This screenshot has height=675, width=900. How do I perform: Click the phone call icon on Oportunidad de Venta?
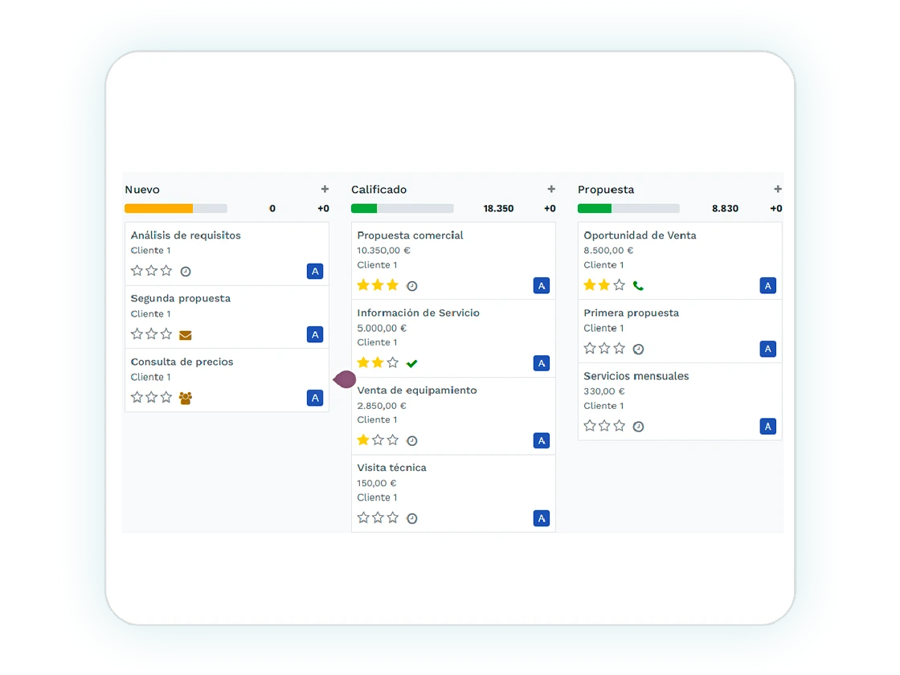(x=638, y=286)
